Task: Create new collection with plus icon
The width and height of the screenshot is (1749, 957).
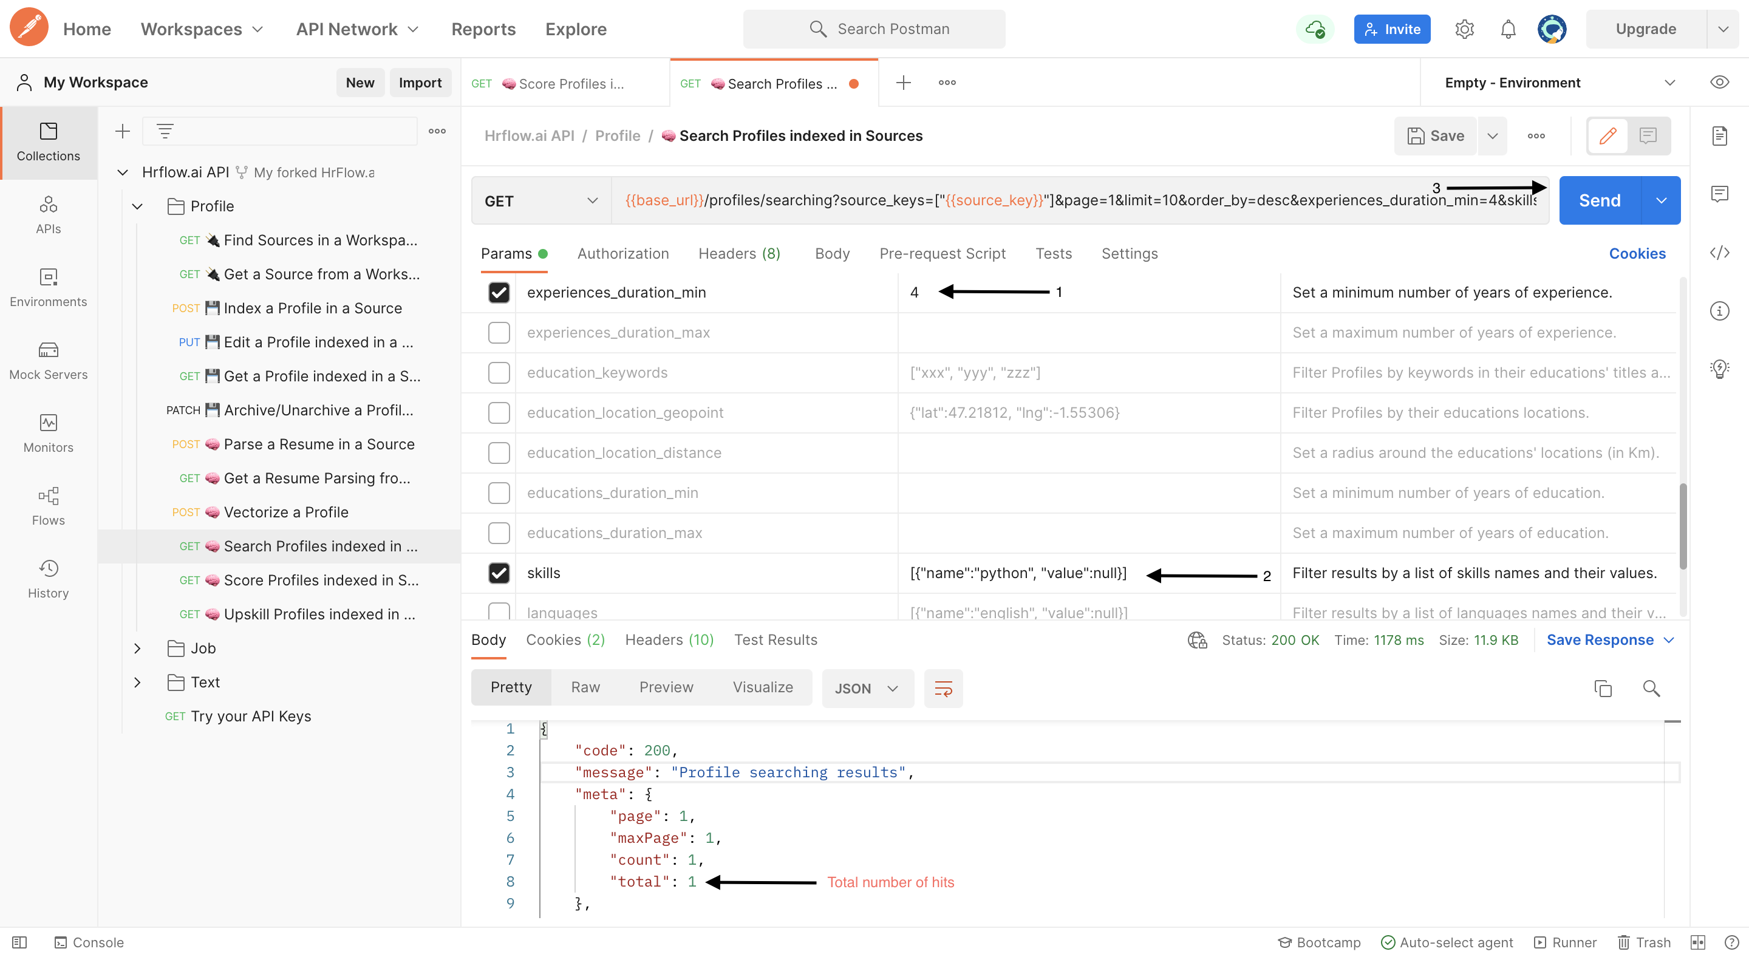Action: (x=122, y=131)
